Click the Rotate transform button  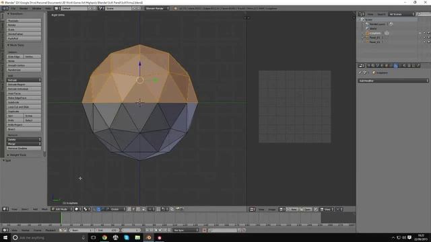24,25
